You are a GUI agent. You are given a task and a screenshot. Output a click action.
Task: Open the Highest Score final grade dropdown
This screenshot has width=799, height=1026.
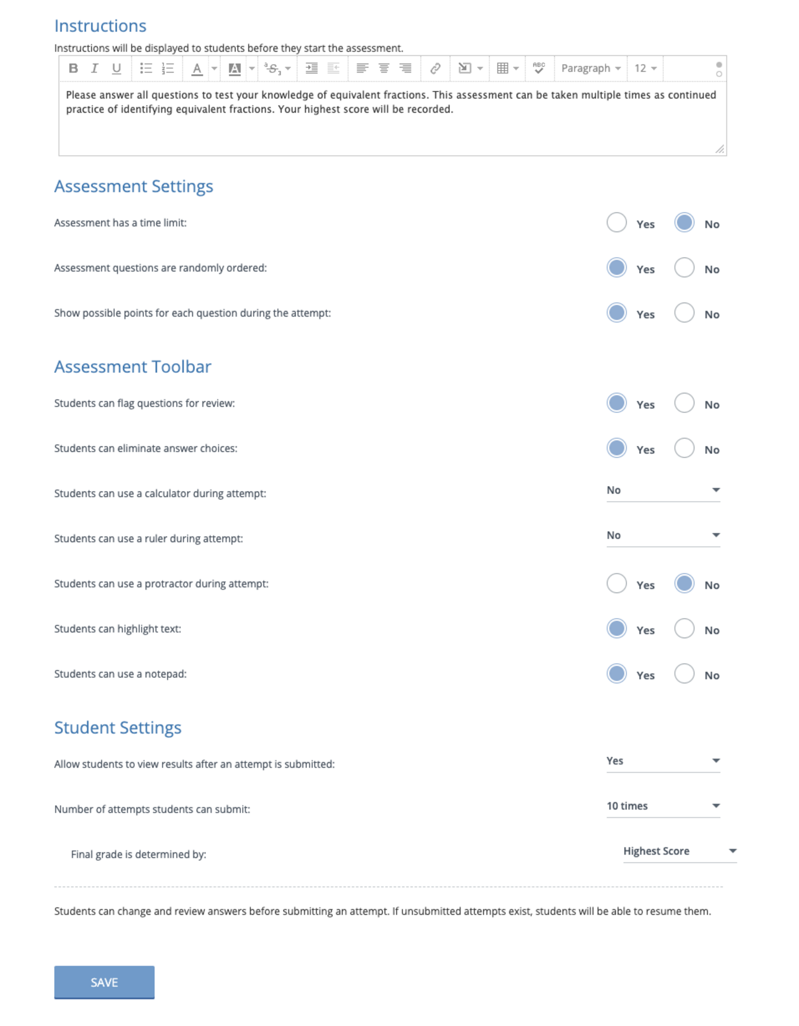click(680, 851)
